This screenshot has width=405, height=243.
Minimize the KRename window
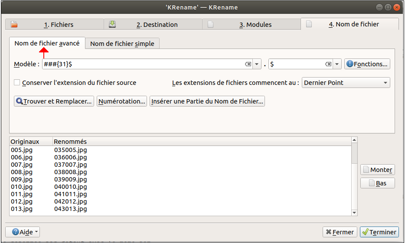pyautogui.click(x=379, y=7)
